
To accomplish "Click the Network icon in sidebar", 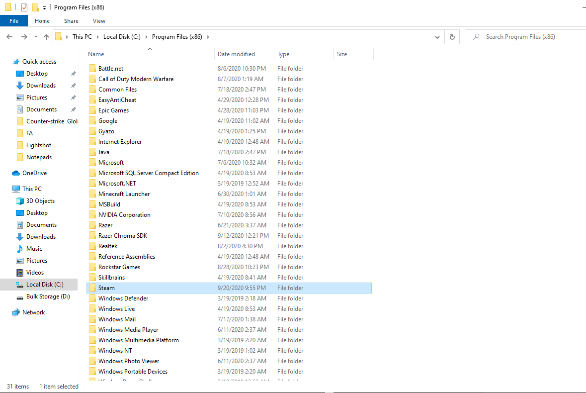I will [x=16, y=312].
